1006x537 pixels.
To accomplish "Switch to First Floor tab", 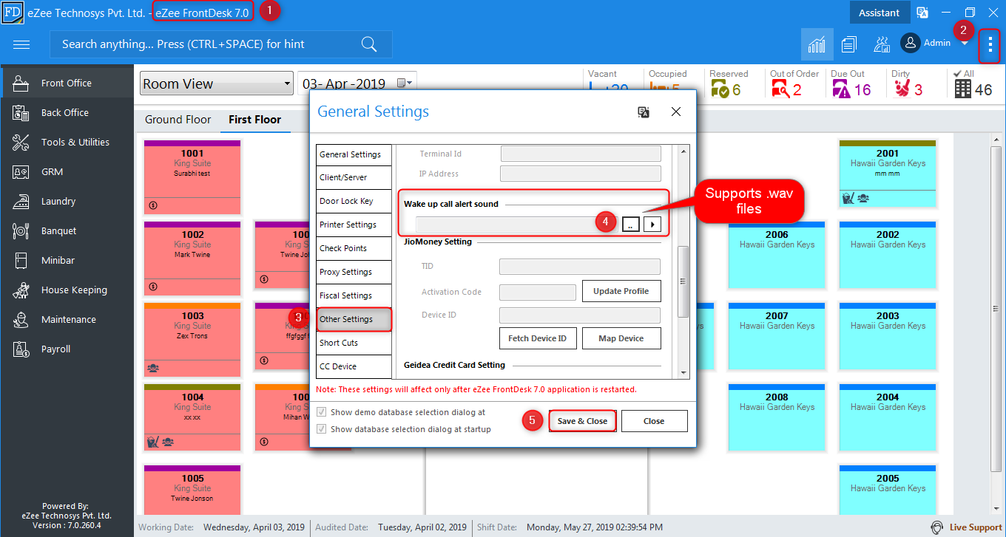I will click(x=254, y=119).
